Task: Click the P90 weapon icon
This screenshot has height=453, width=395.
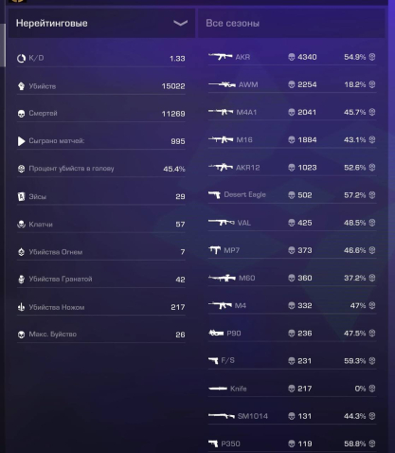Action: pos(216,333)
